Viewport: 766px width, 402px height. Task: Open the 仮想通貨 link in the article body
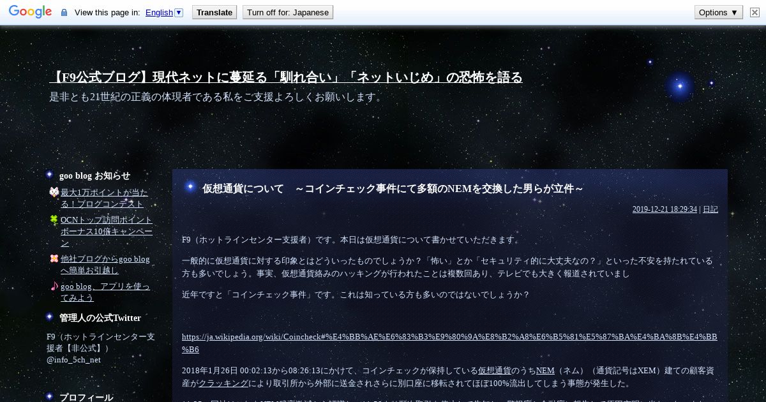pos(495,370)
